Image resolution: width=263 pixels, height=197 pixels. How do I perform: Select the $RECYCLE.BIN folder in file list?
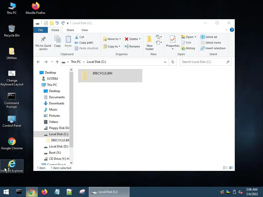tap(110, 76)
